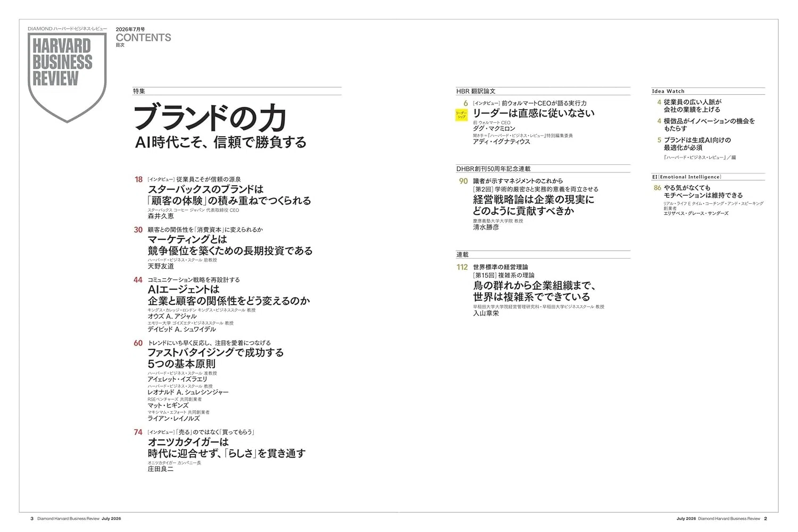
Task: Click author name 庄田良二
Action: 161,469
